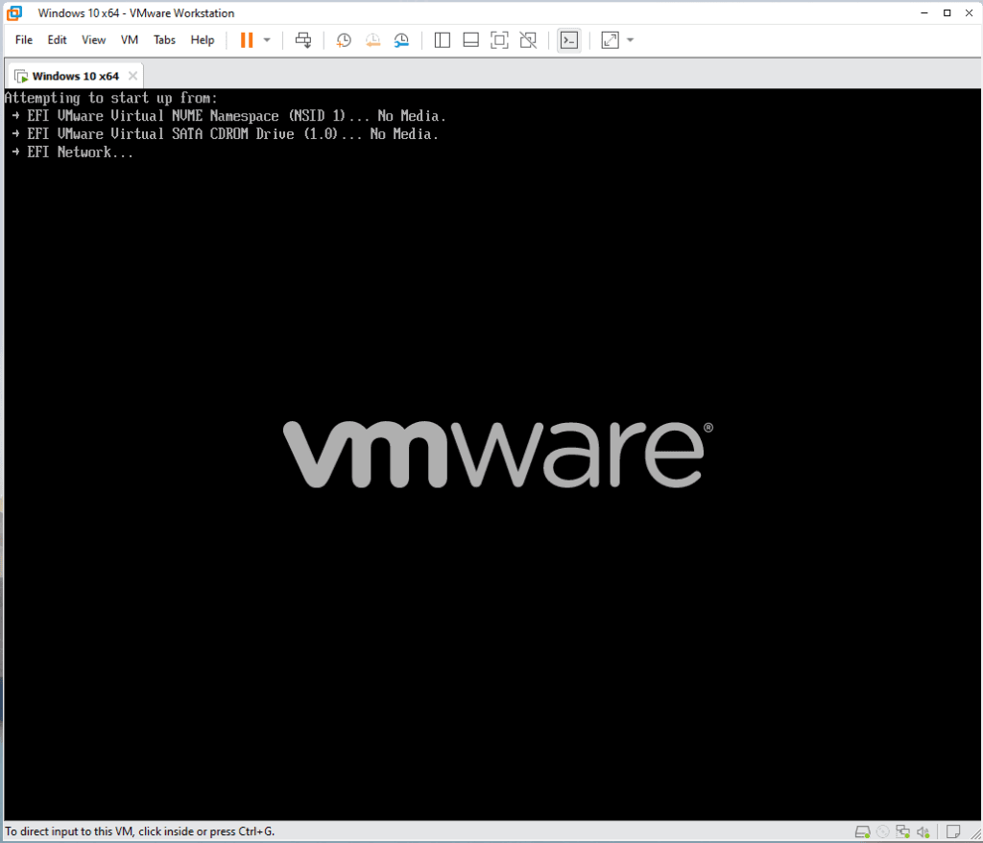Revert VM to previous snapshot
The image size is (983, 843).
tap(372, 40)
